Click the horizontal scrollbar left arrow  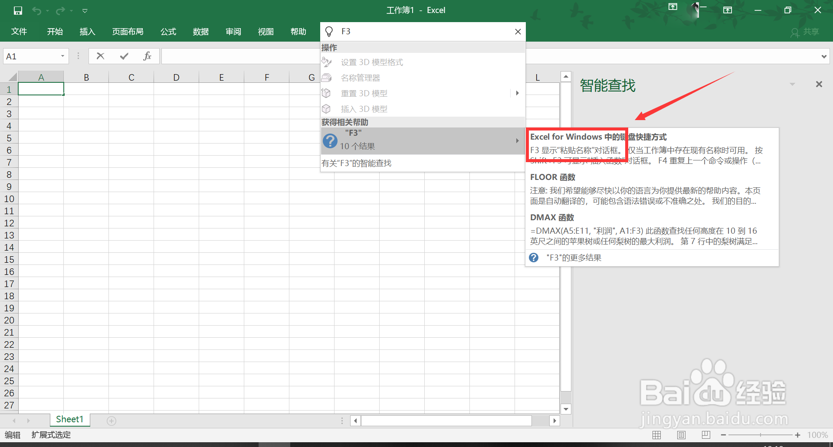click(x=356, y=421)
